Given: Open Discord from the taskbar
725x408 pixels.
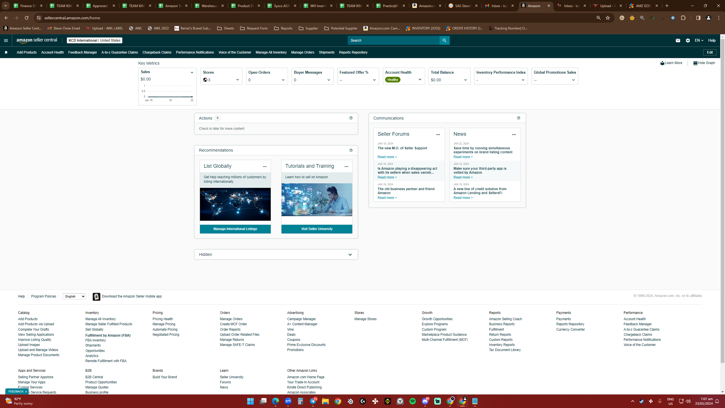Looking at the screenshot, I should point(425,401).
